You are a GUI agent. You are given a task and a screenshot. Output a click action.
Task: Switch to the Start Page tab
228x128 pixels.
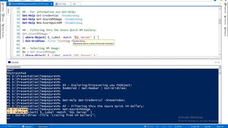(x=62, y=4)
